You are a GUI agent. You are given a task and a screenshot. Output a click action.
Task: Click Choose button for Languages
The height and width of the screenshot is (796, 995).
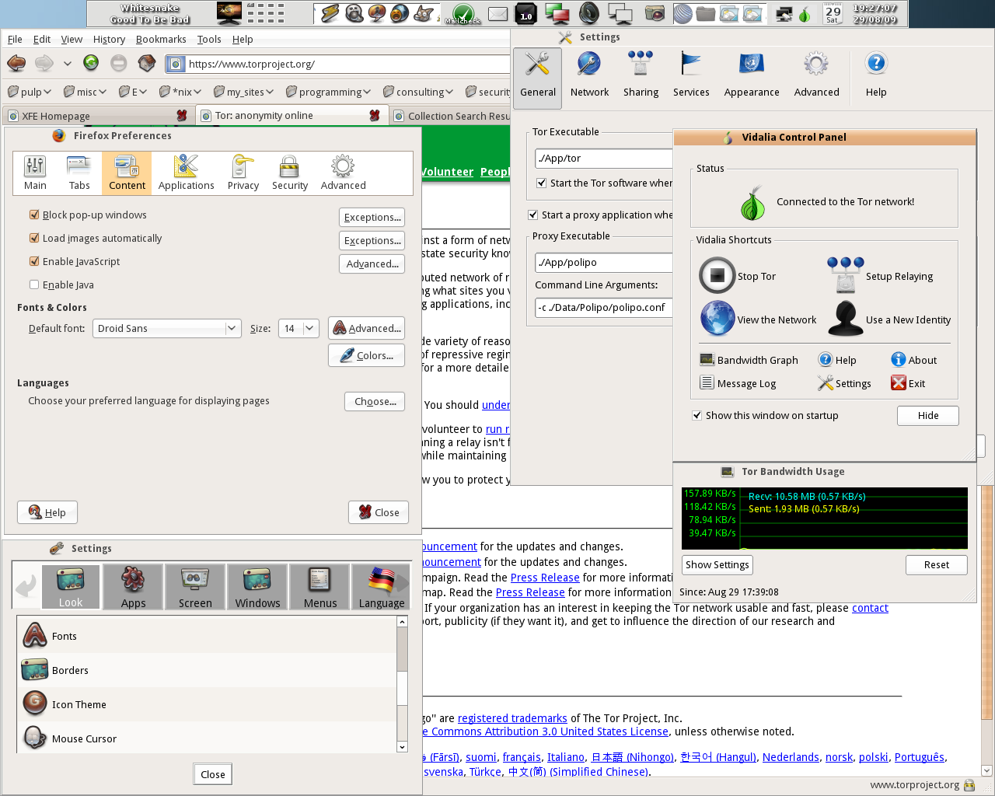point(375,401)
